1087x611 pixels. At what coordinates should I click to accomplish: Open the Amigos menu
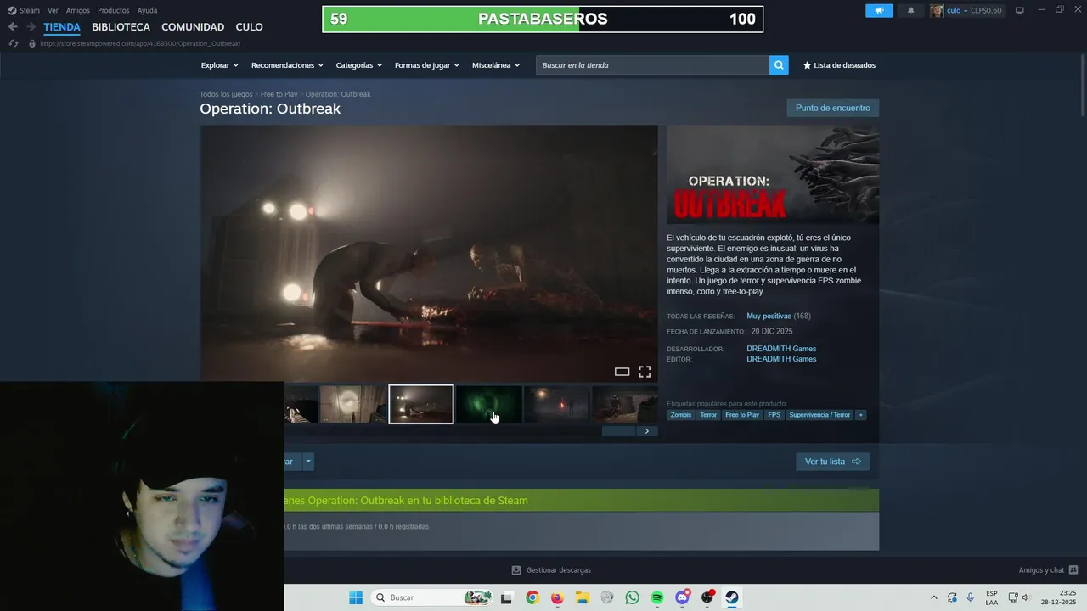(78, 10)
